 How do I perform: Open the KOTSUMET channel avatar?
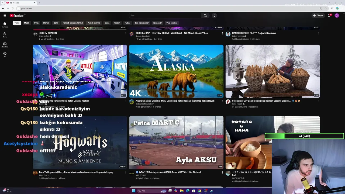pos(228,173)
